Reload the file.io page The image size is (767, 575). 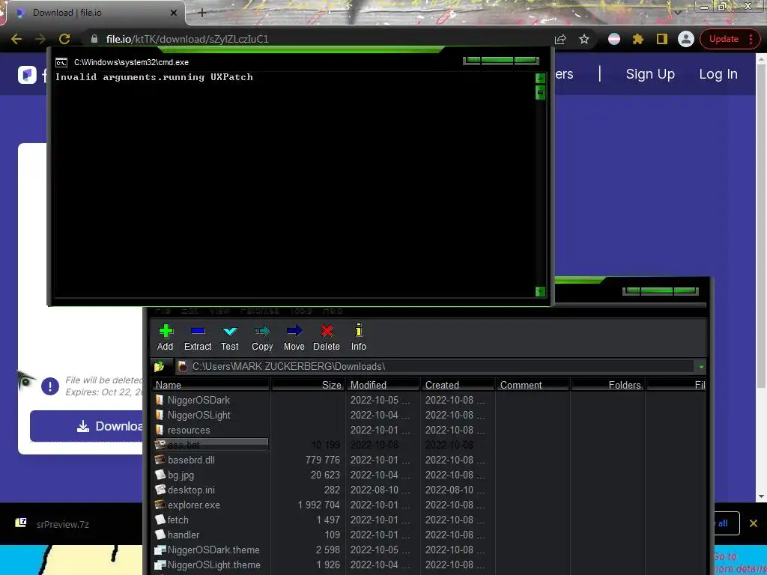click(x=64, y=39)
